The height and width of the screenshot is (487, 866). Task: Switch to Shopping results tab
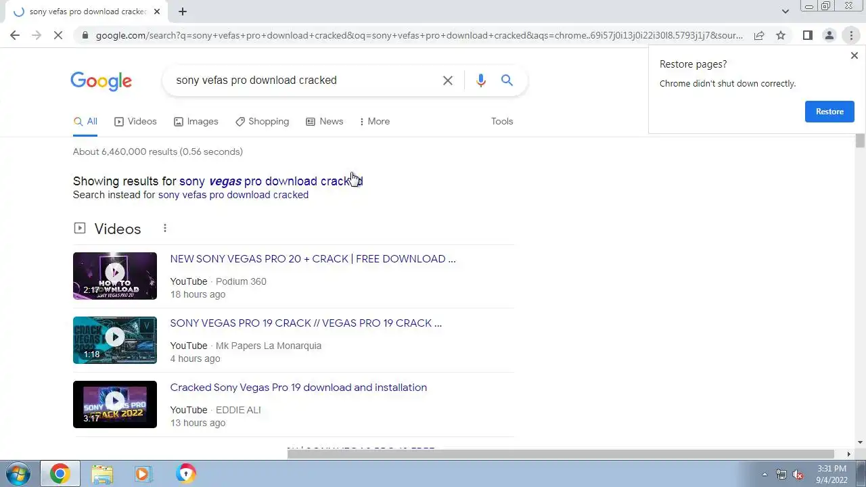[x=262, y=122]
